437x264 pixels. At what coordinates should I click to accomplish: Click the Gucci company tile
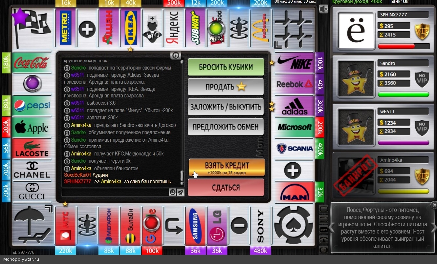32,191
